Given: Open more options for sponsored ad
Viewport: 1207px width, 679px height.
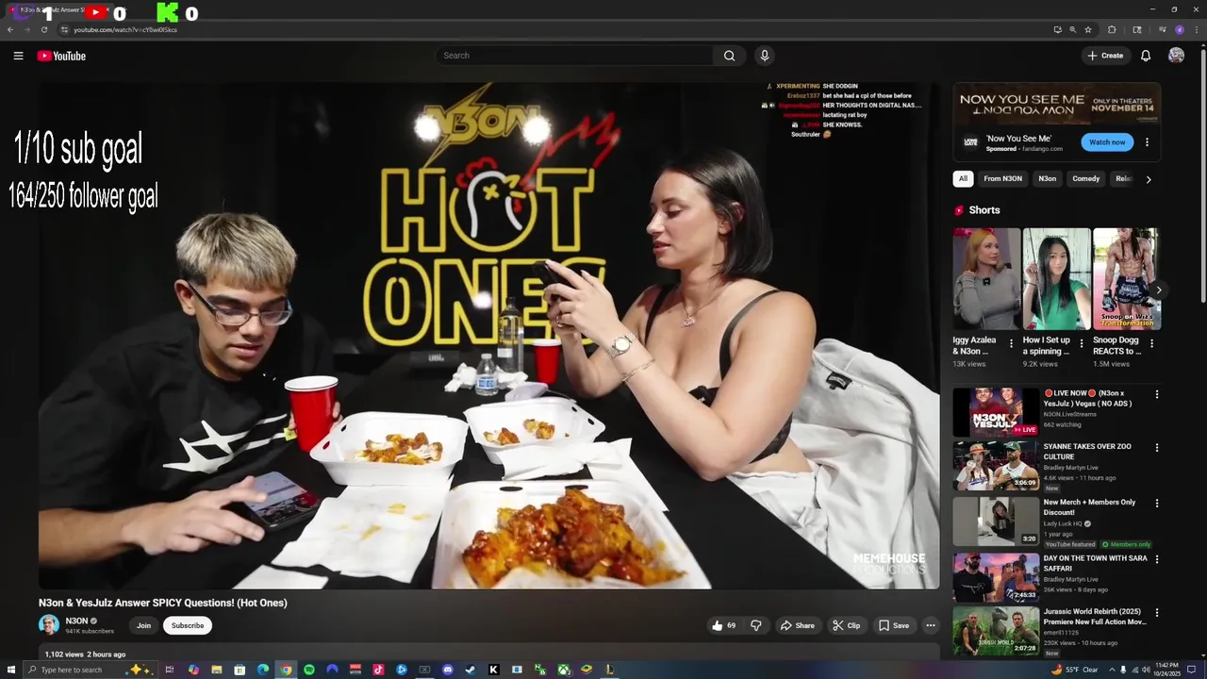Looking at the screenshot, I should click(1147, 142).
